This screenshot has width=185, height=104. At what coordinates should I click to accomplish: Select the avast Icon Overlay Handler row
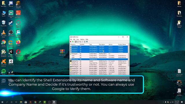[99, 57]
